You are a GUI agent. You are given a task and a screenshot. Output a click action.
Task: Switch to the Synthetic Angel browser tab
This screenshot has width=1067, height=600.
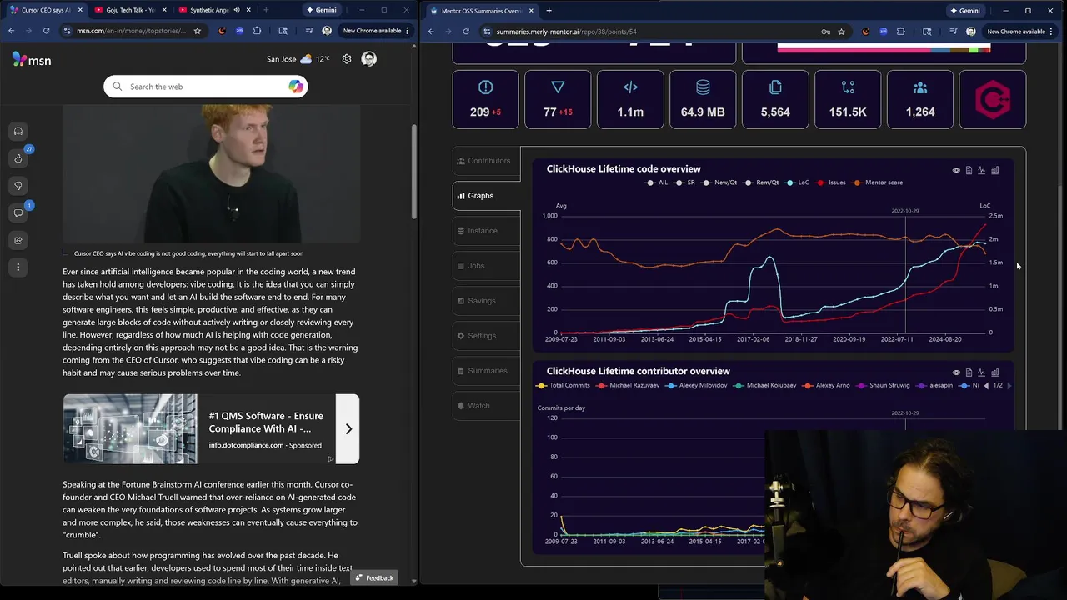[208, 10]
